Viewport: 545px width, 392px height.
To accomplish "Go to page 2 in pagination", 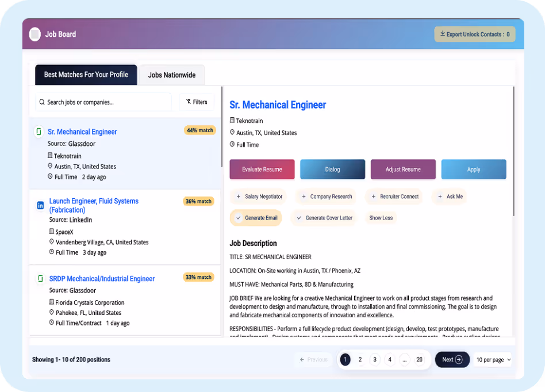I will click(360, 360).
